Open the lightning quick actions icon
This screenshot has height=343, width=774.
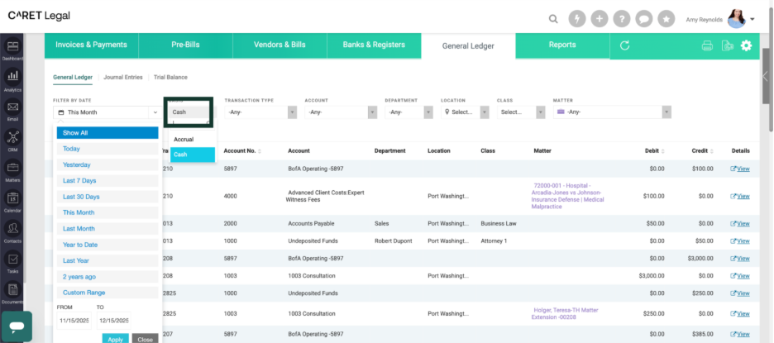tap(577, 19)
